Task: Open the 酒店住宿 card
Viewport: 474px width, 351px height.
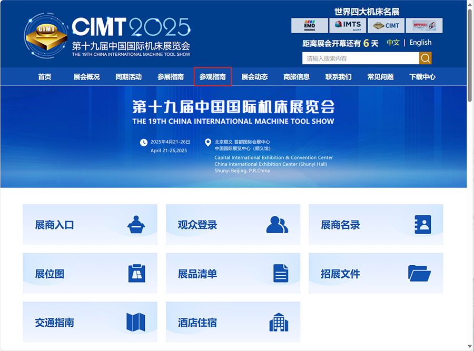Action: [233, 322]
